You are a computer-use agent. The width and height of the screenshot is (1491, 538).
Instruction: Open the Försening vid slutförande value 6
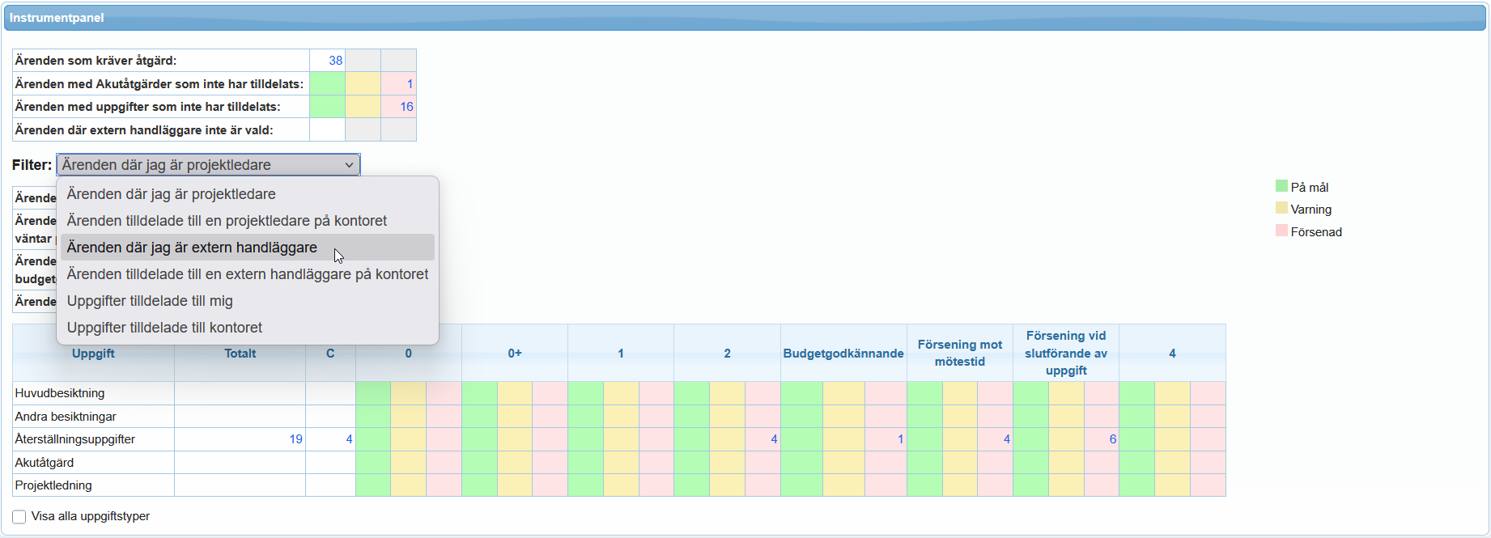click(1112, 439)
